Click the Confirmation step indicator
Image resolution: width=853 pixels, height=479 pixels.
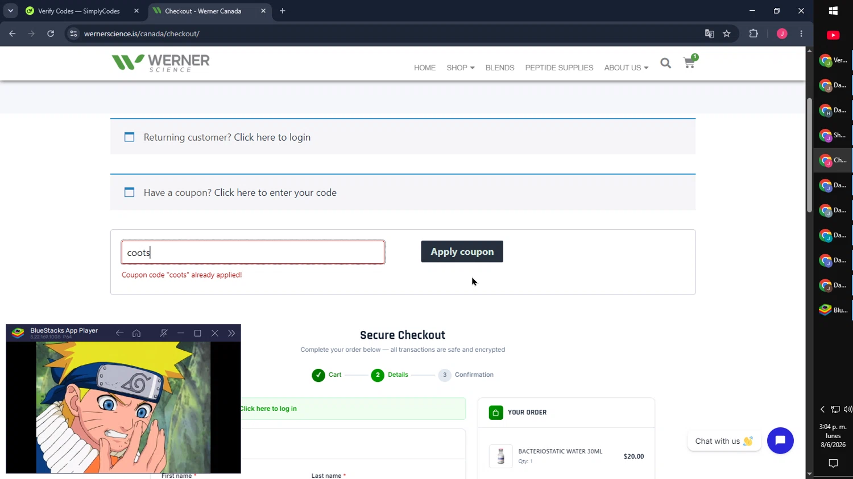coord(466,375)
